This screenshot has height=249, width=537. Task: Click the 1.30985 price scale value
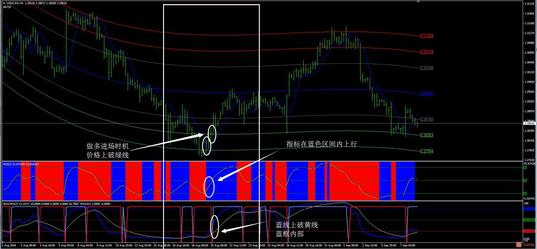point(530,43)
